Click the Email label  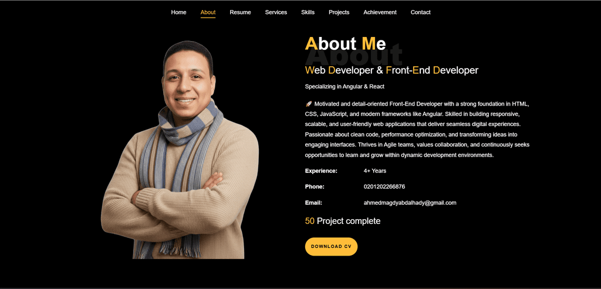pyautogui.click(x=313, y=203)
